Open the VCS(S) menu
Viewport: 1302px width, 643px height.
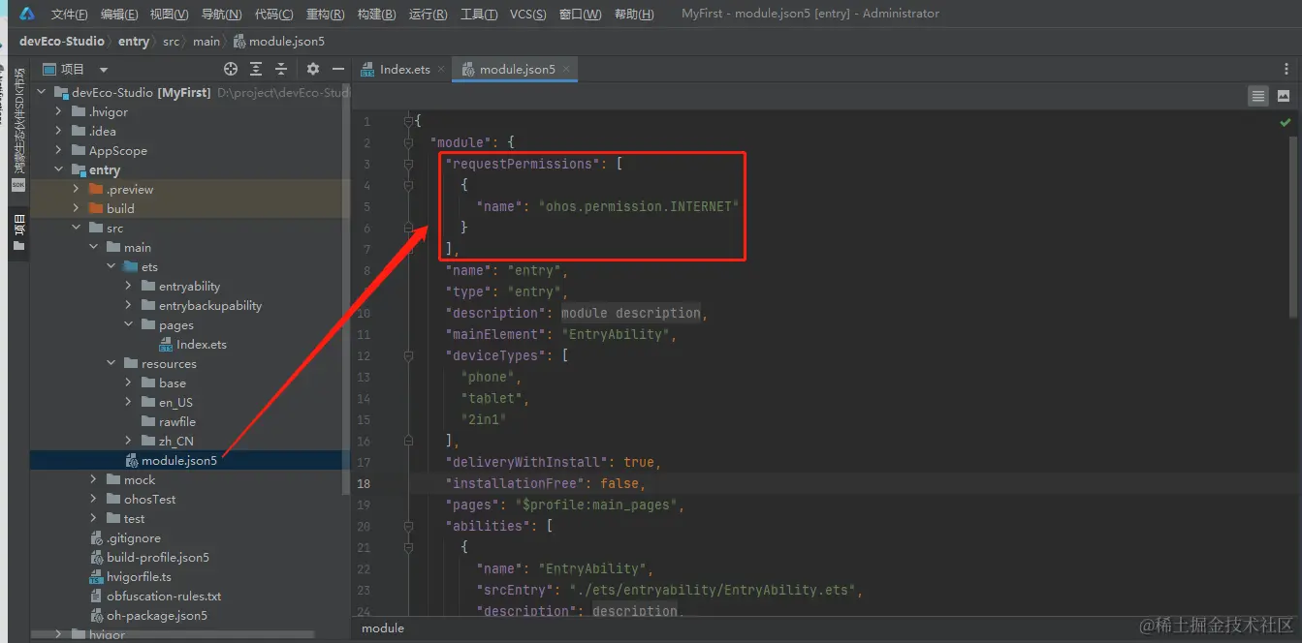pyautogui.click(x=527, y=14)
